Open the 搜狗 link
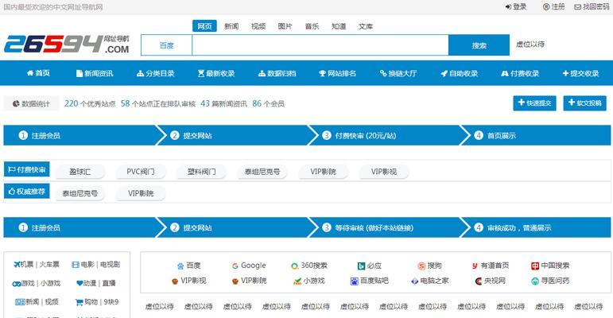 pos(429,266)
